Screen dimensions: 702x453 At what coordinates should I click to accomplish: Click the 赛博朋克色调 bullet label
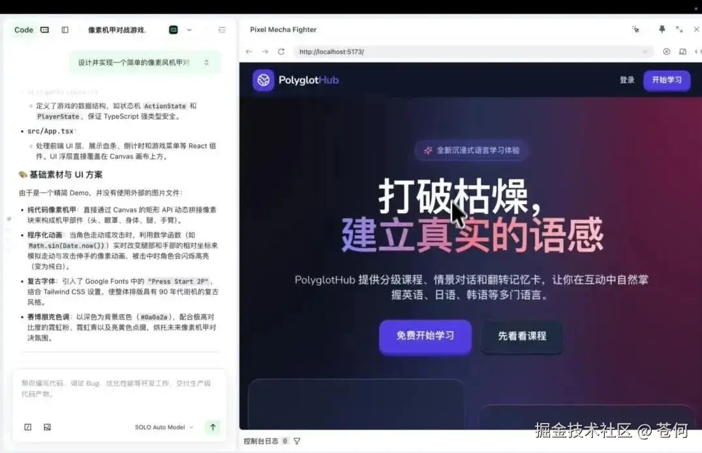tap(48, 317)
